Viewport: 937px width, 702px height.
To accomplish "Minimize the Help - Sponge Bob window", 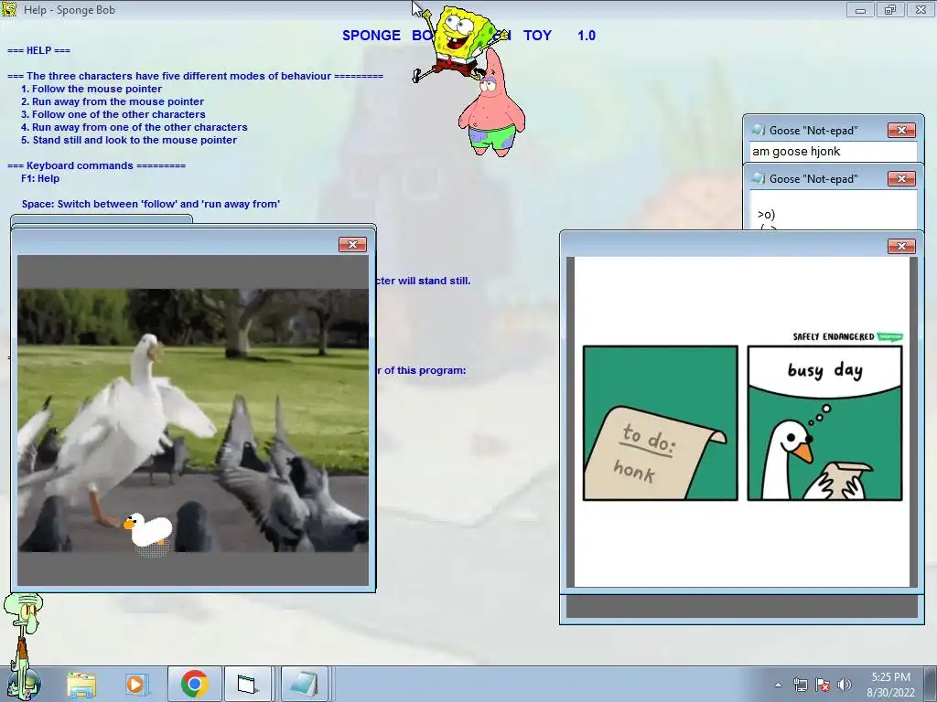I will [860, 9].
